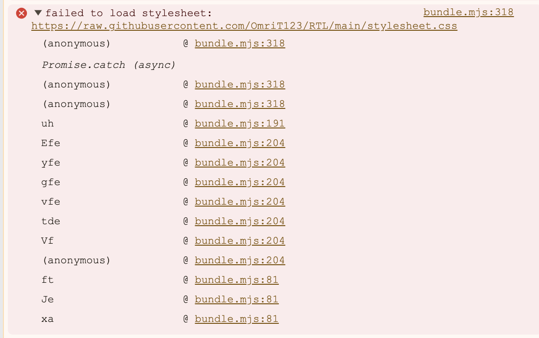Collapse the failed to load stylesheet message

[x=38, y=13]
